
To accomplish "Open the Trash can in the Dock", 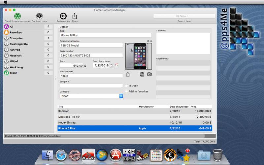I will coord(217,155).
